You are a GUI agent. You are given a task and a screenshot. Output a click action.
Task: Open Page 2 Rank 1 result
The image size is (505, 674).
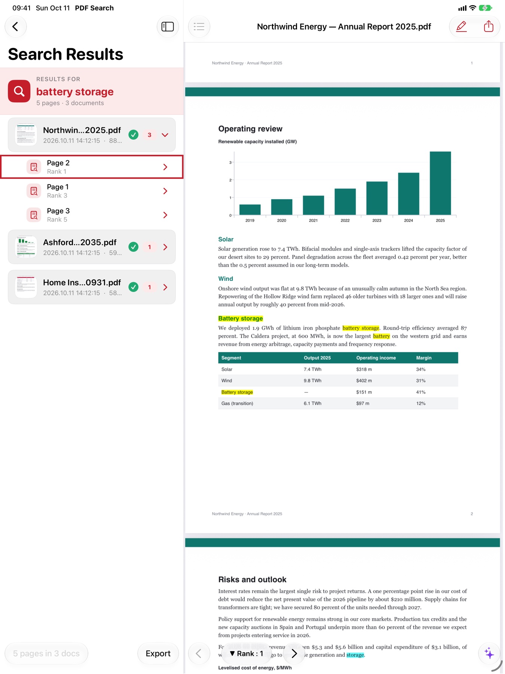tap(92, 167)
